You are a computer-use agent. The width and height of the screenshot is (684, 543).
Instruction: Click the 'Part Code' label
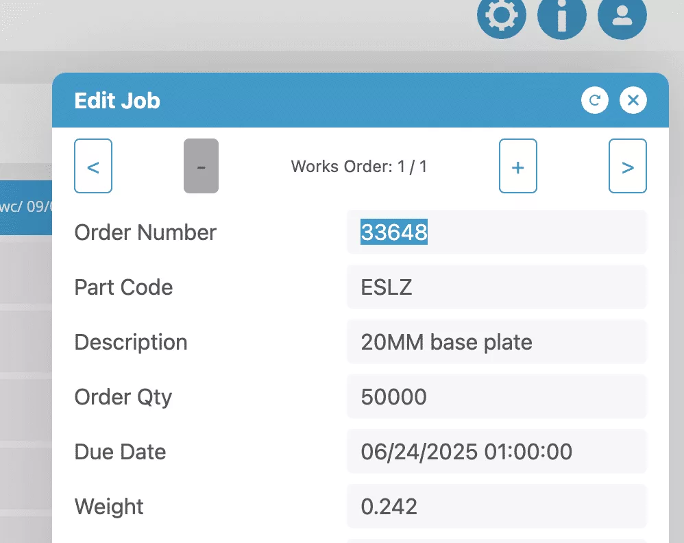pos(123,287)
